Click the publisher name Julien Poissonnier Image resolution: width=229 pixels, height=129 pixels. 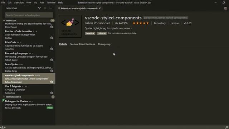97,23
